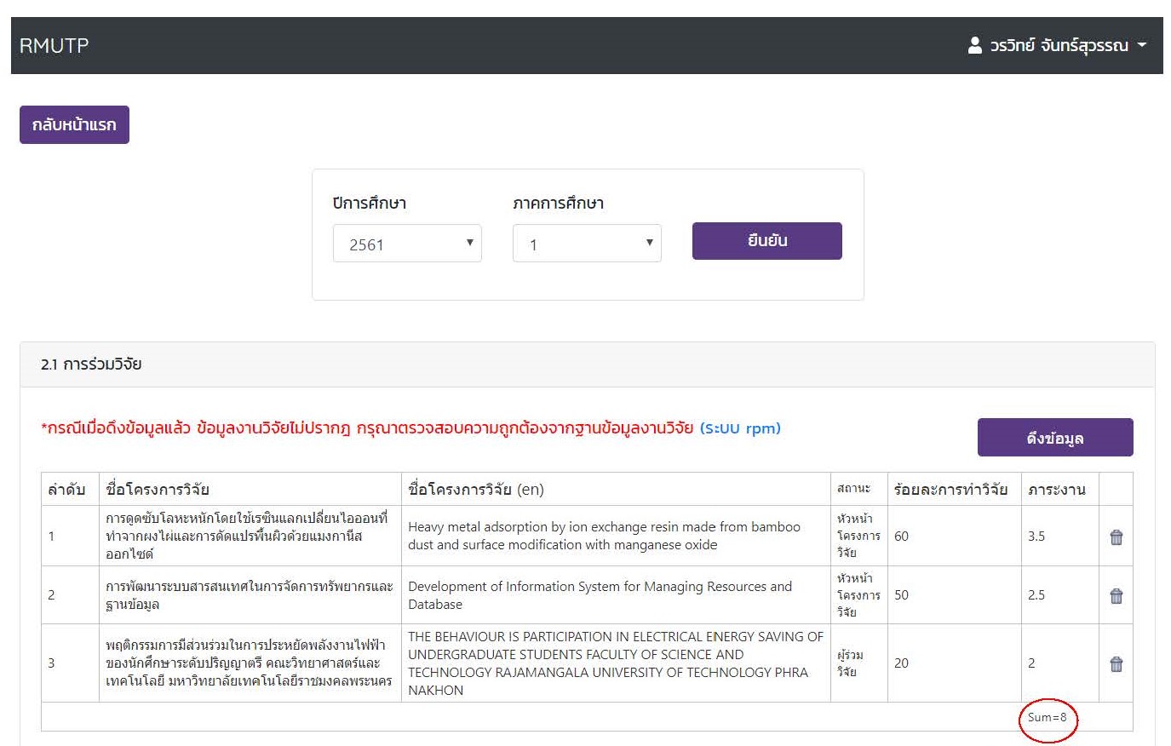1171x746 pixels.
Task: Click trash icon for Information System project
Action: click(x=1116, y=596)
